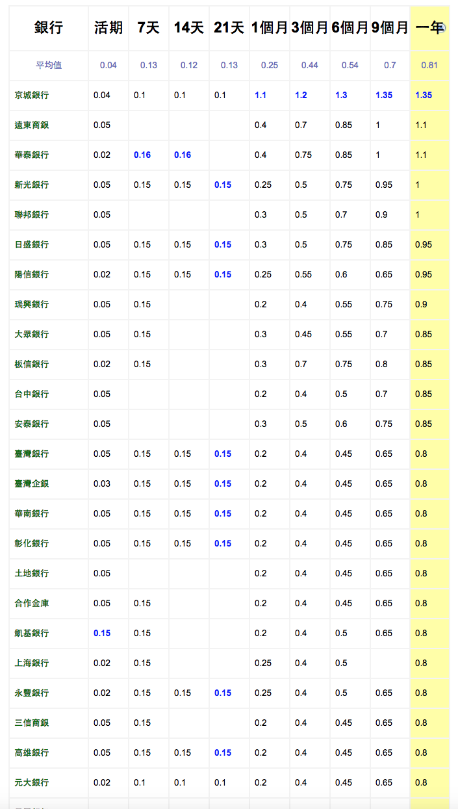The height and width of the screenshot is (809, 458).
Task: Select 瑞興銀行's 0.9 rate under 一年
Action: point(421,304)
